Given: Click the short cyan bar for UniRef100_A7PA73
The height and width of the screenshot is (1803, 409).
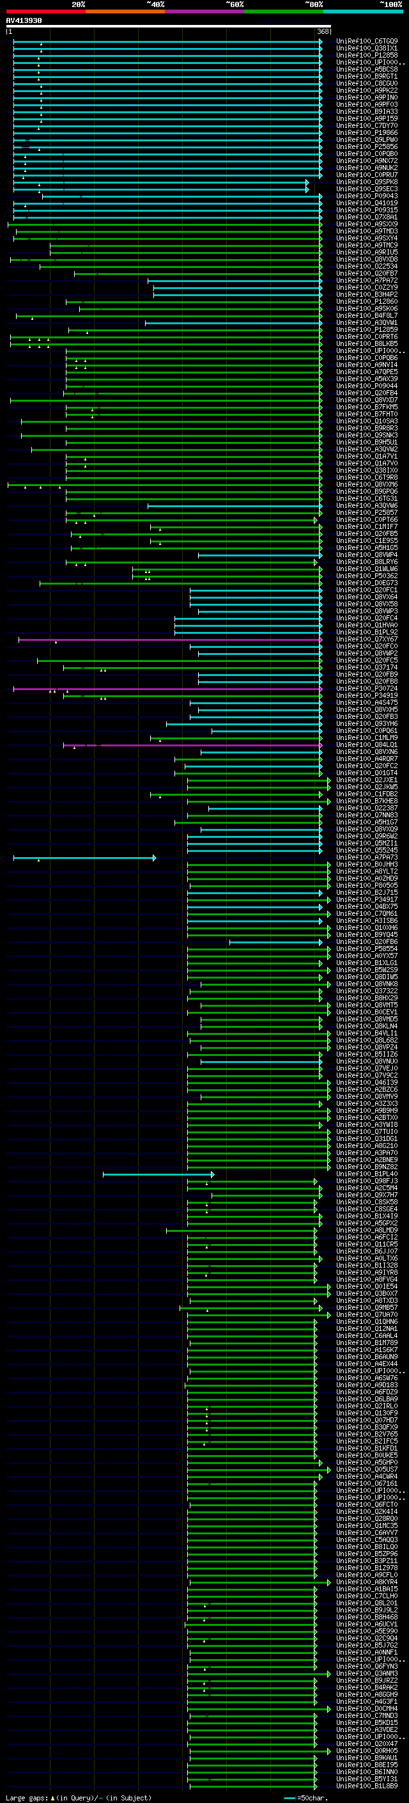Looking at the screenshot, I should [84, 858].
